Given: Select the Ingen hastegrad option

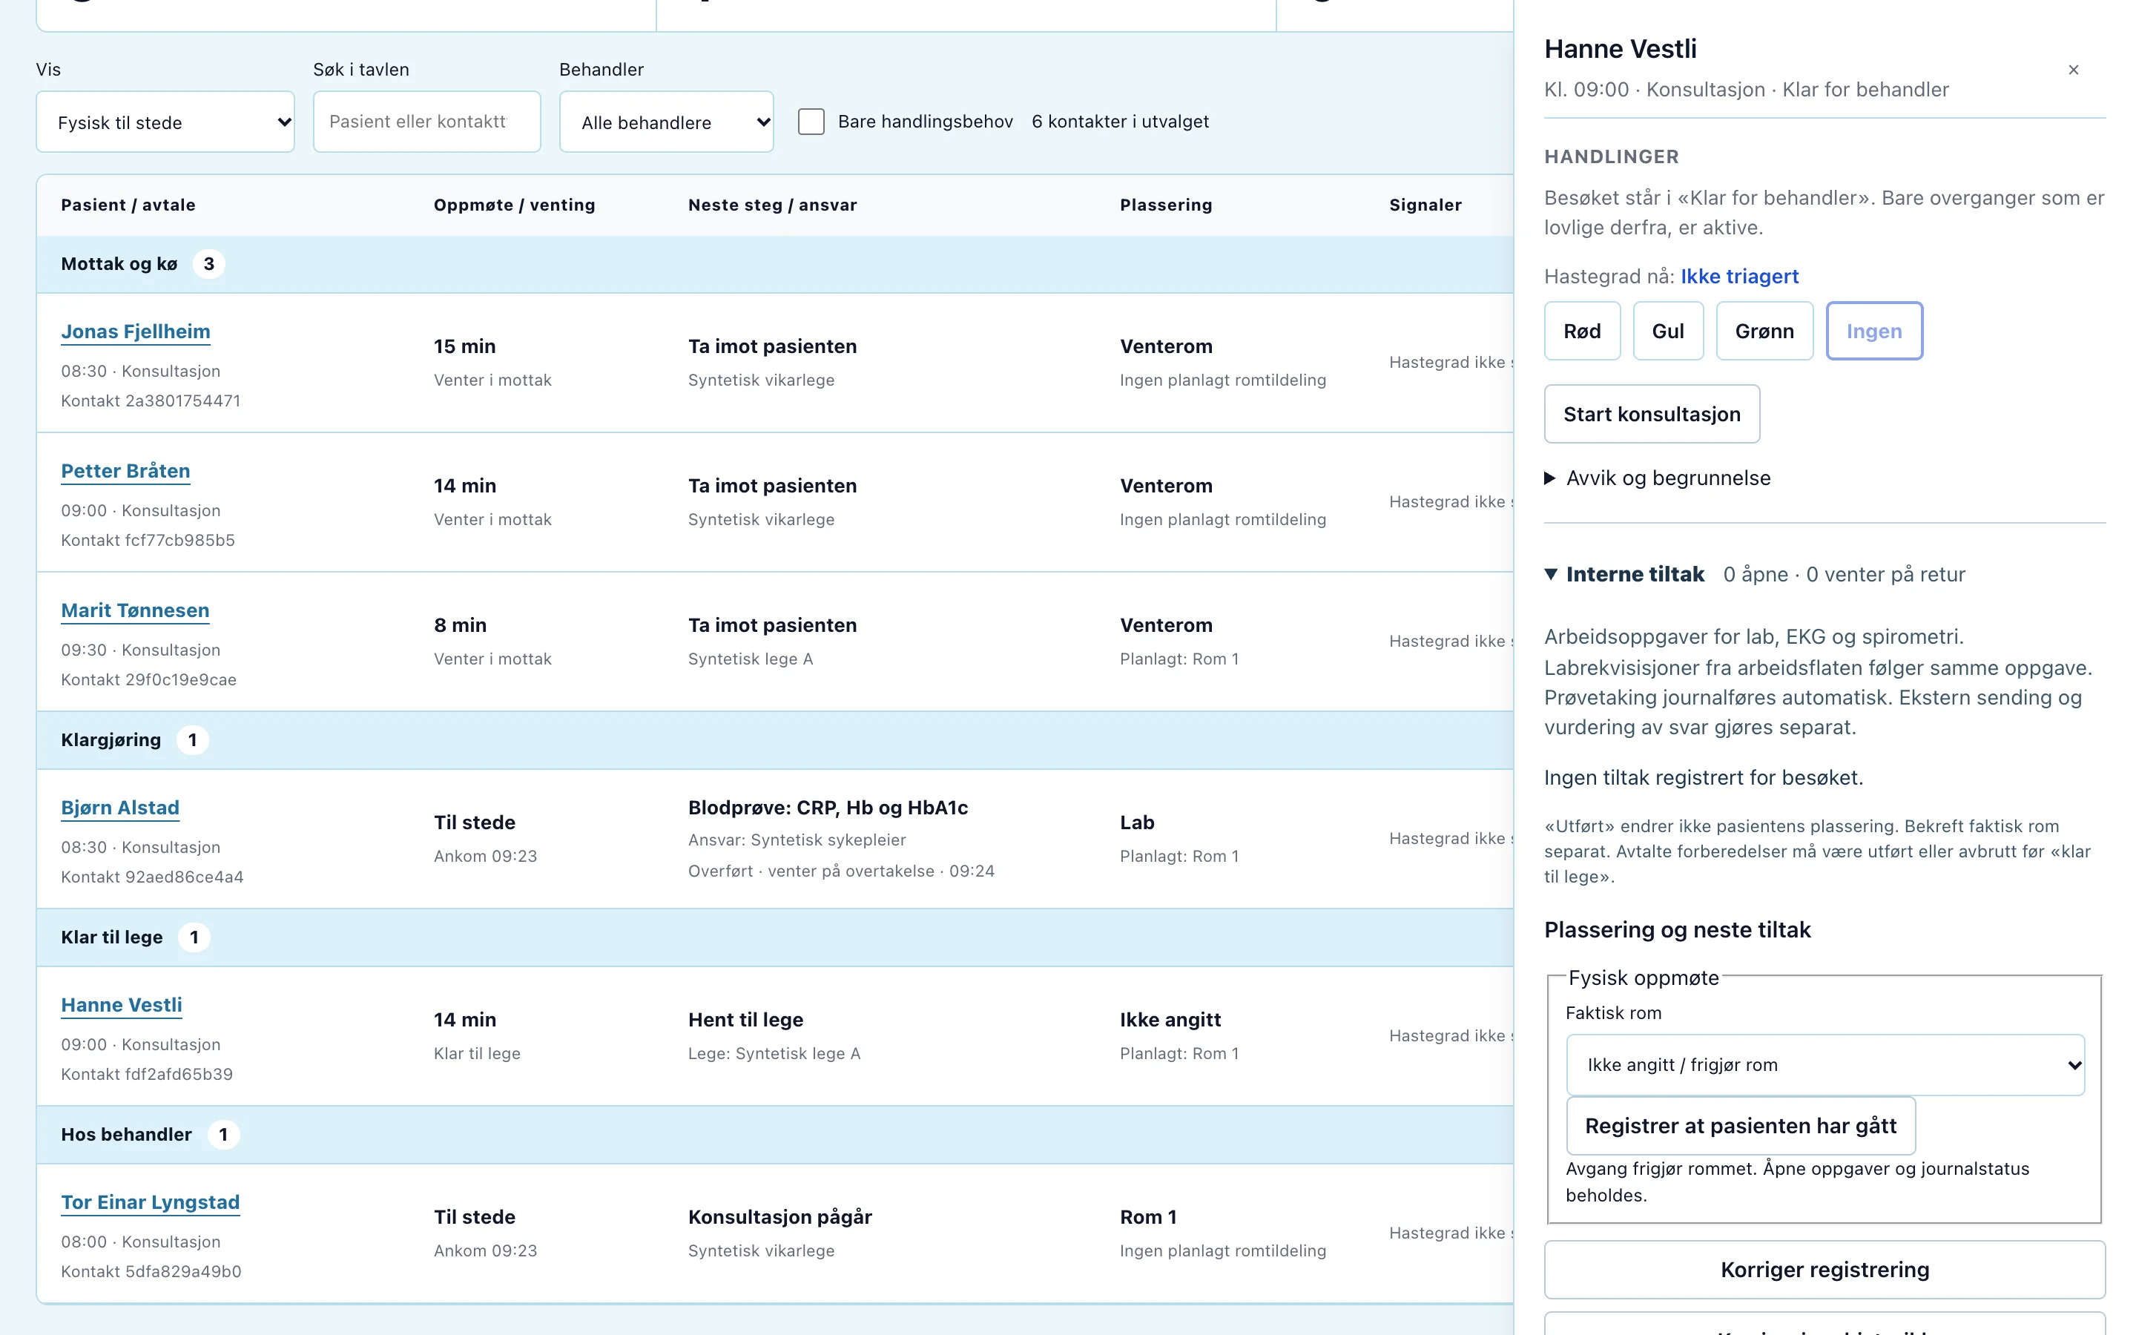Looking at the screenshot, I should pos(1875,331).
